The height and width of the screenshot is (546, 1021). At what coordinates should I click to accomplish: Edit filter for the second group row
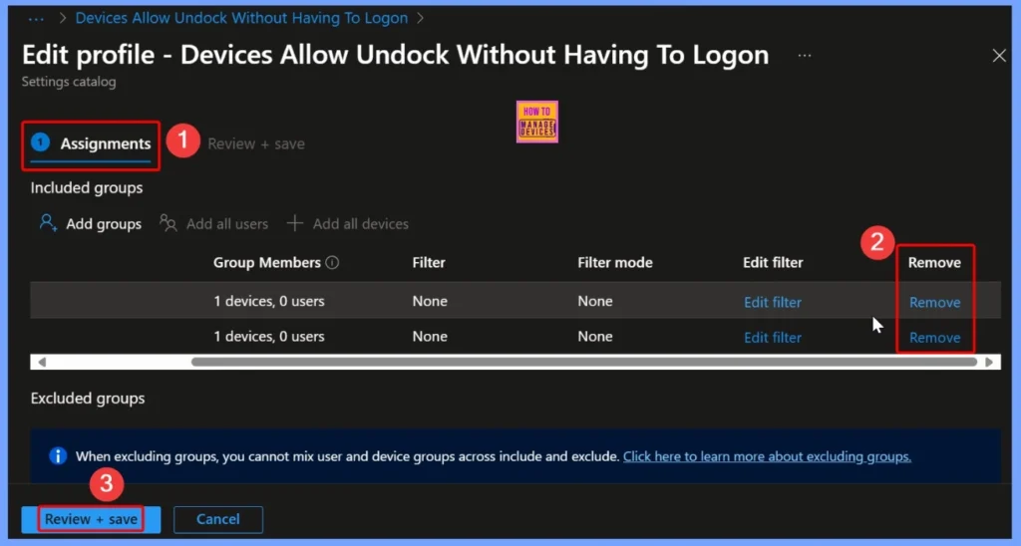(772, 337)
